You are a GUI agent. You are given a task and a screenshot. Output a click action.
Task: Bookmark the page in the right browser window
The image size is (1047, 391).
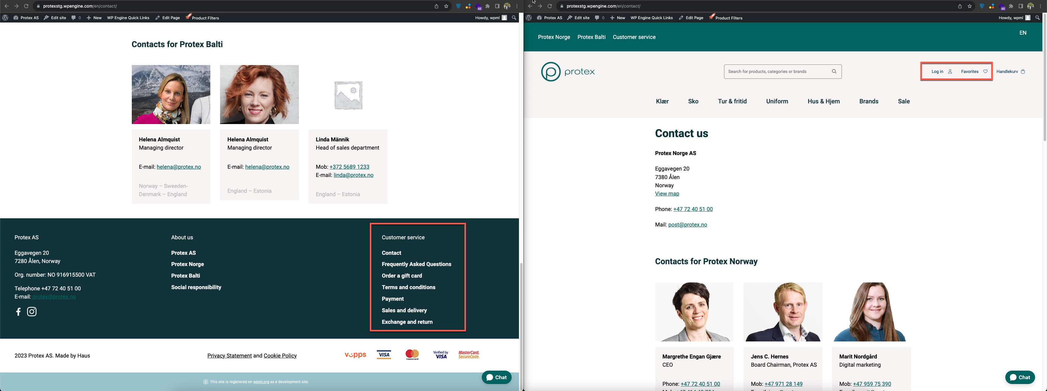tap(970, 6)
